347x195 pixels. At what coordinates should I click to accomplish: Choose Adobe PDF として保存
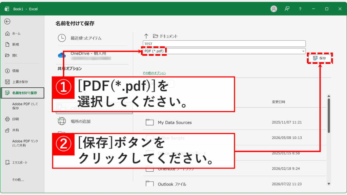[25, 106]
